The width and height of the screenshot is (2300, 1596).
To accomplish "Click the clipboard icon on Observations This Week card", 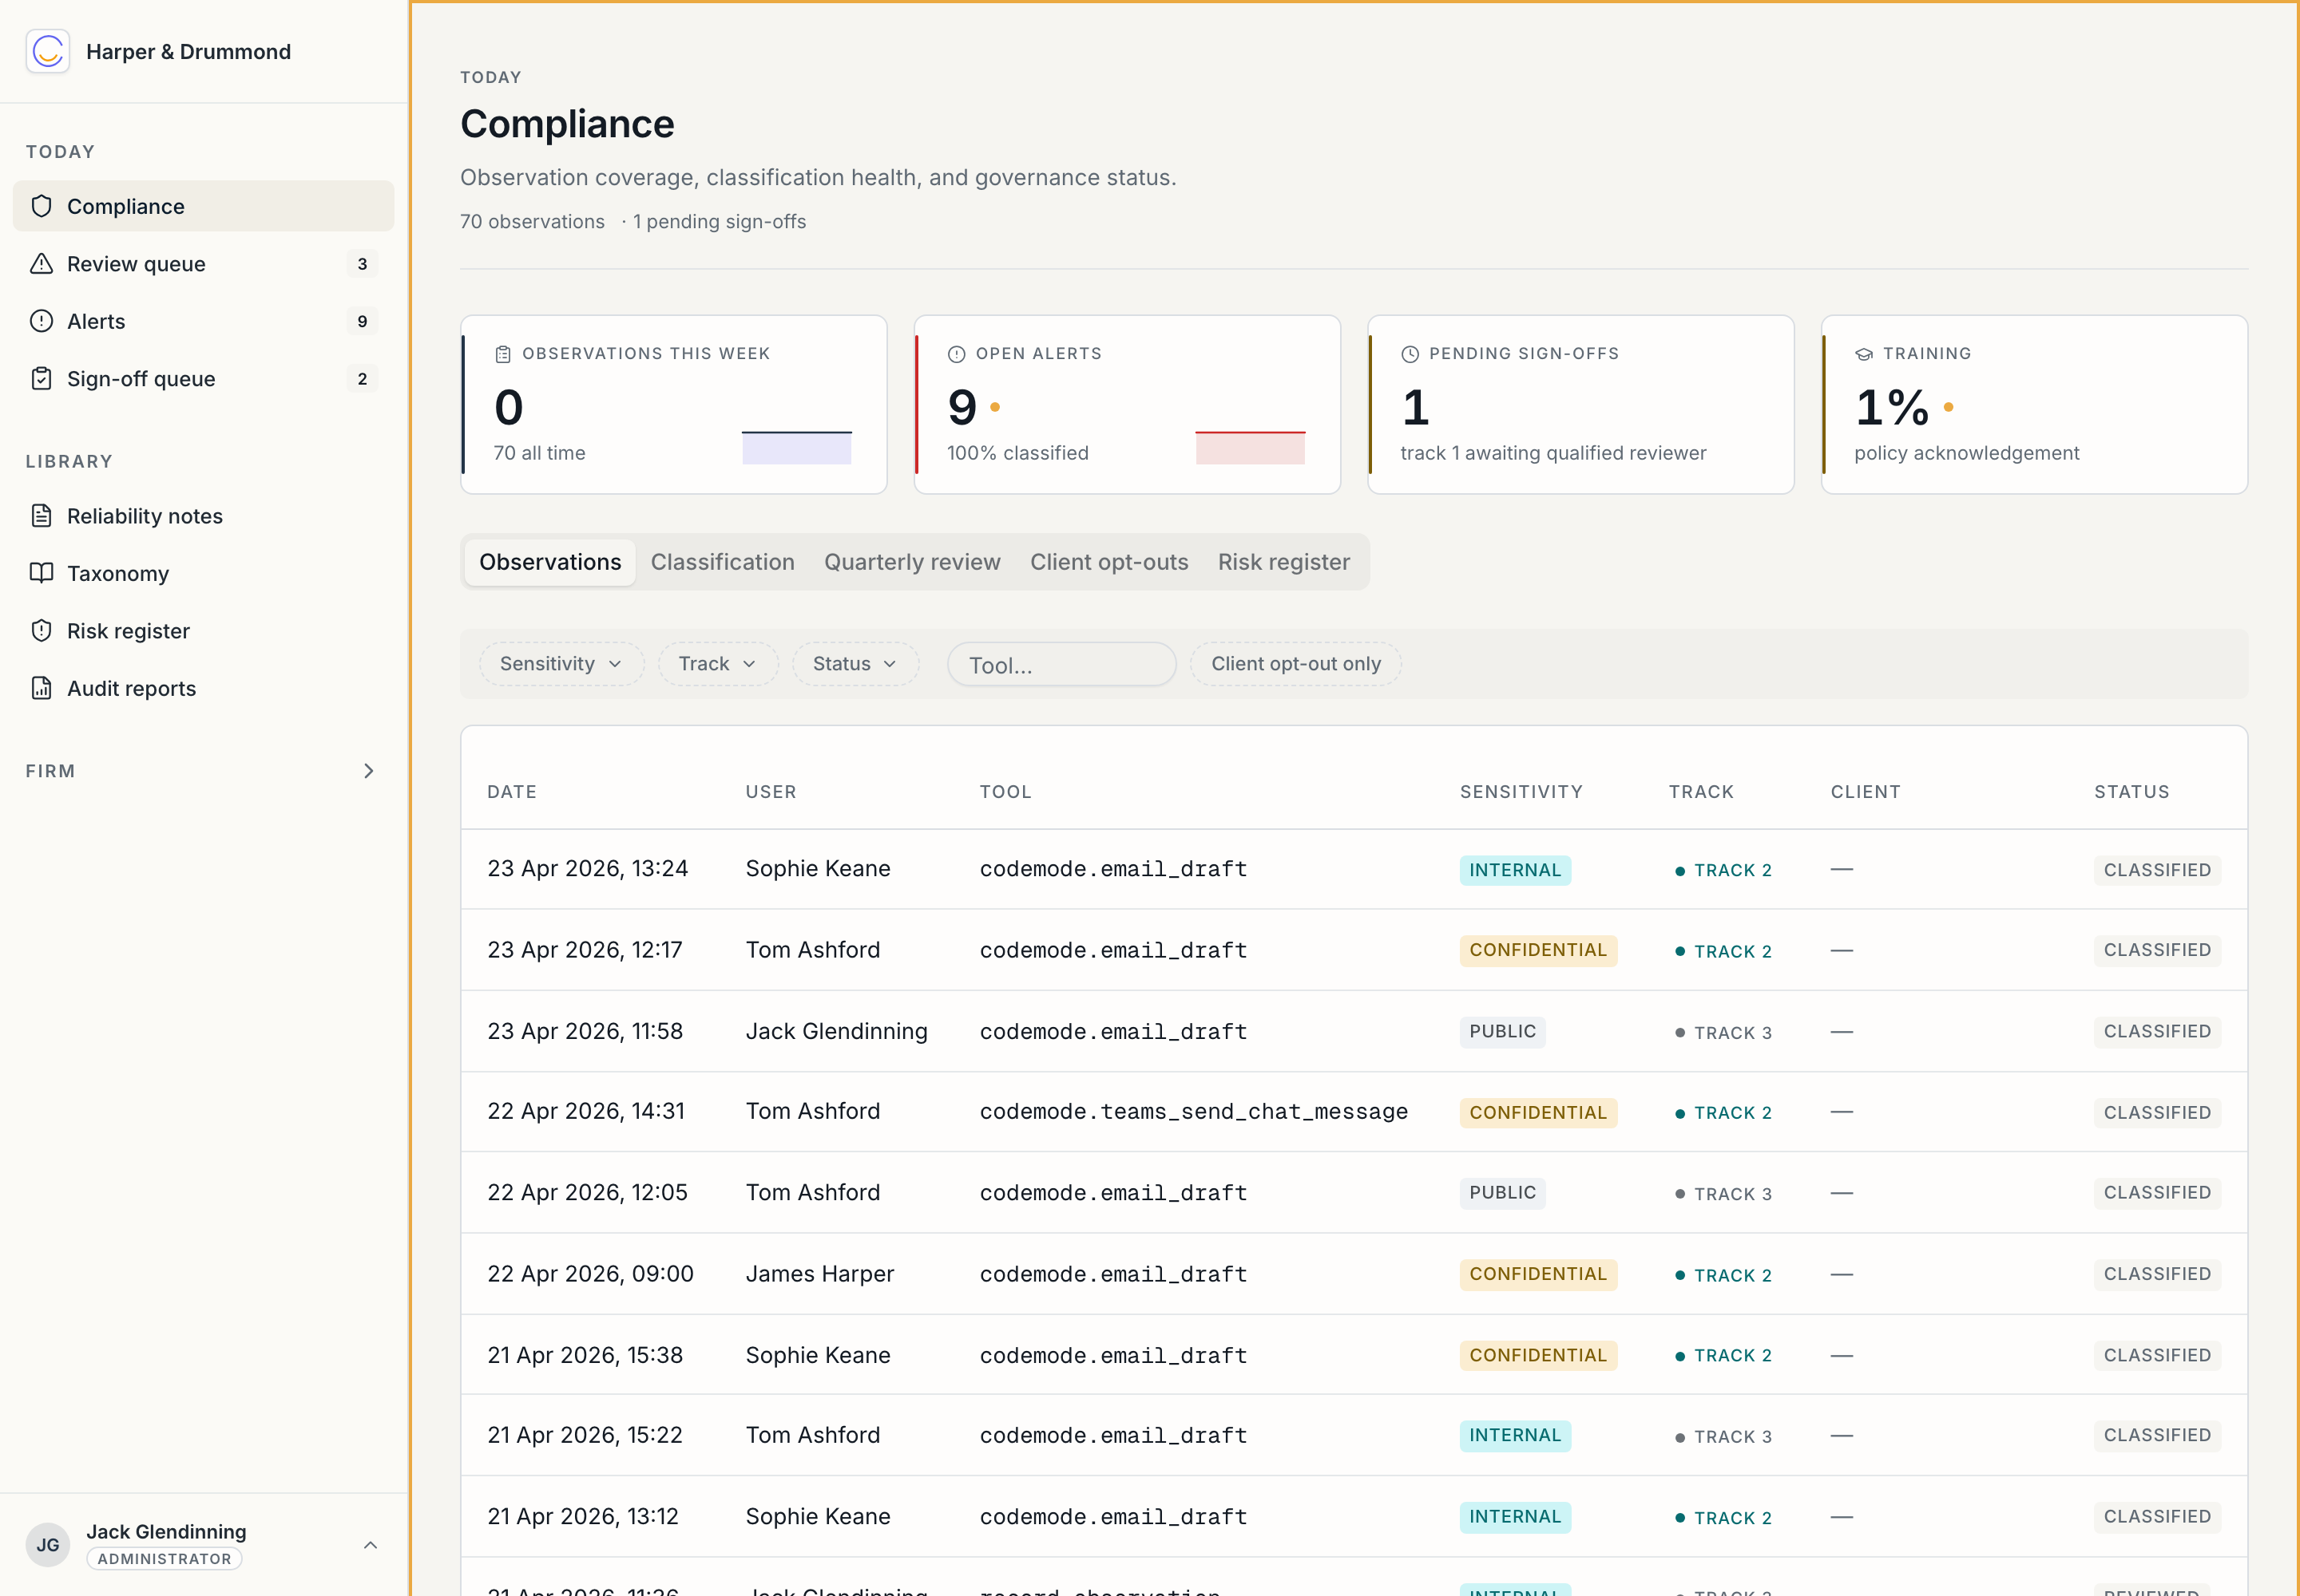I will coord(503,354).
